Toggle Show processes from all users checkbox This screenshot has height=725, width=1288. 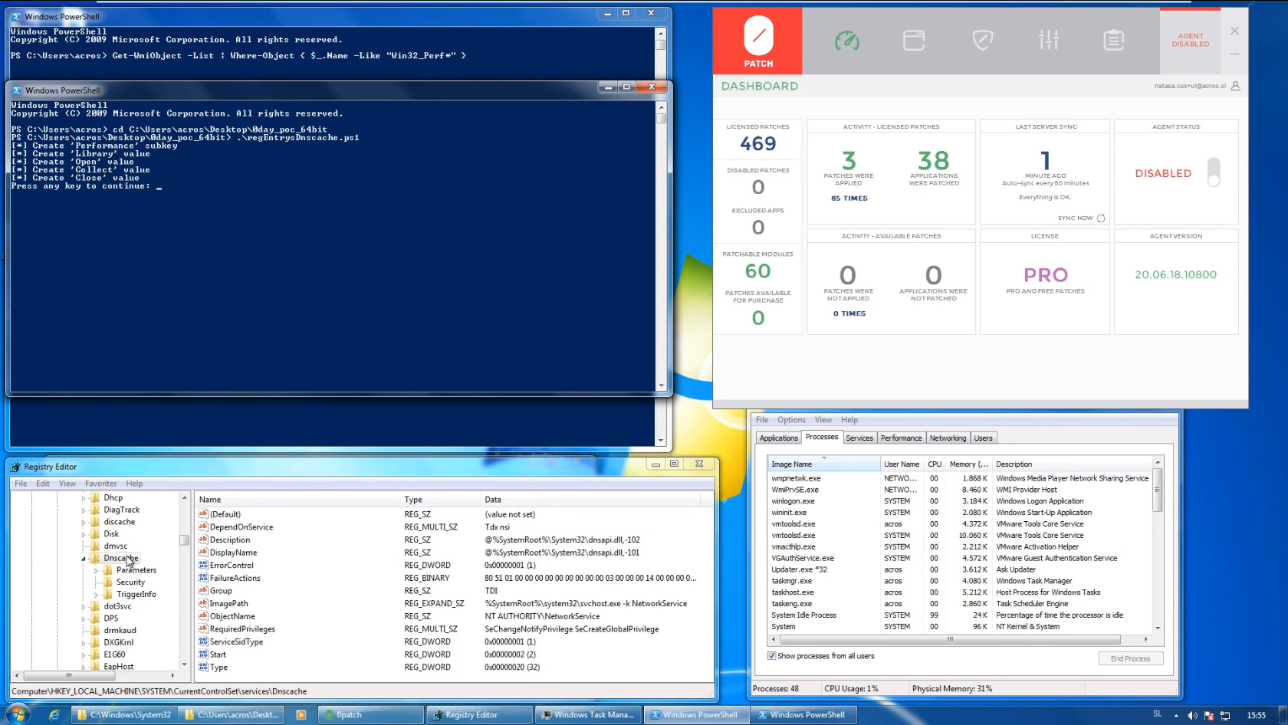[771, 656]
